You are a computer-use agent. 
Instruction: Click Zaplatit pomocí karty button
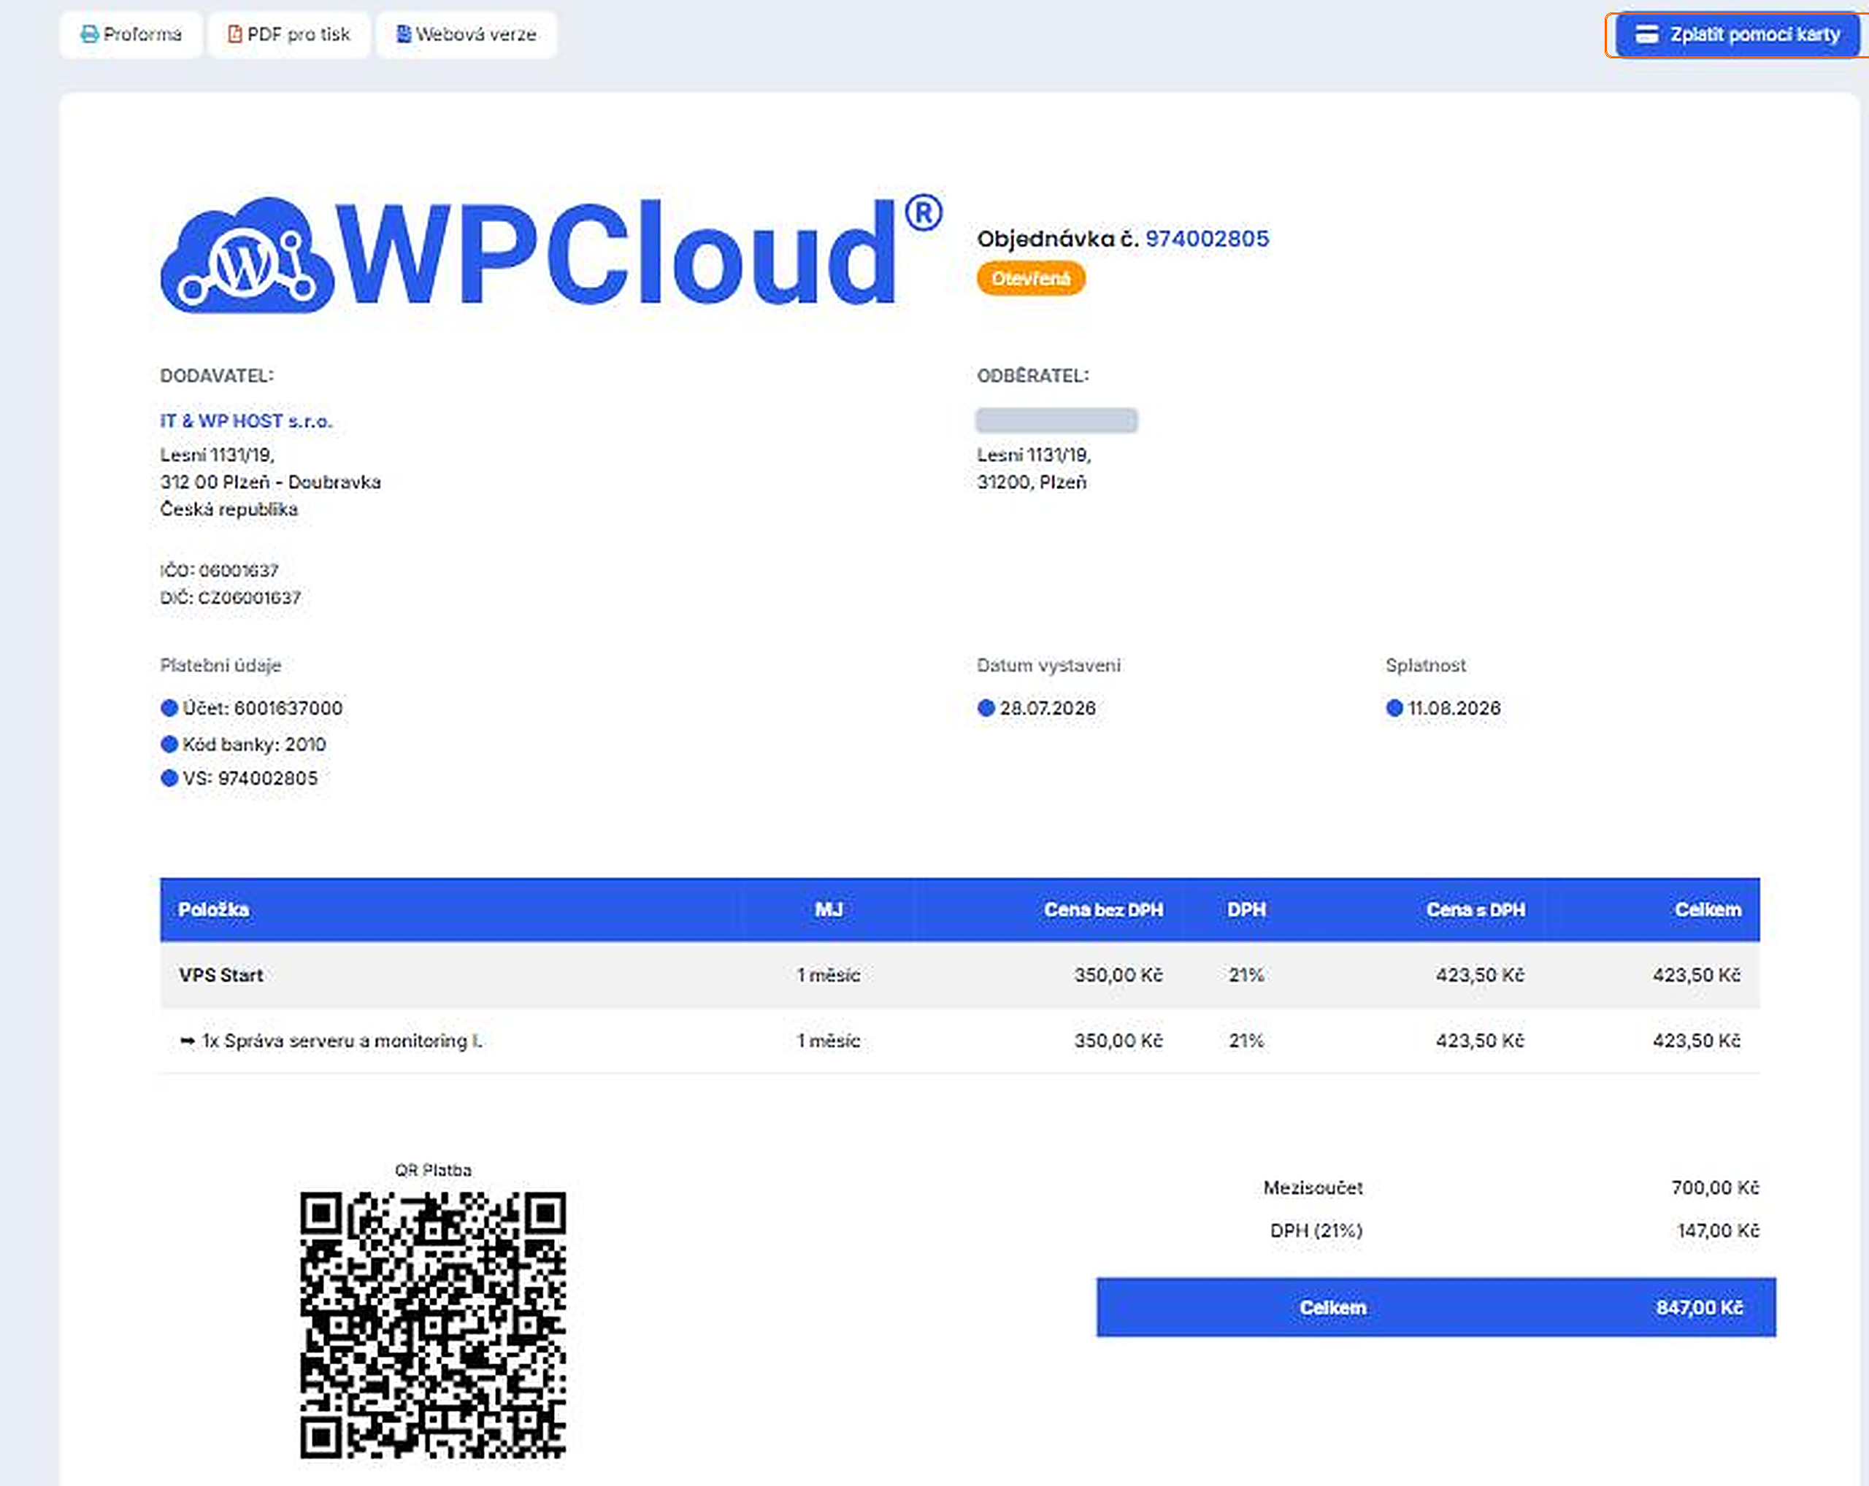pos(1738,34)
